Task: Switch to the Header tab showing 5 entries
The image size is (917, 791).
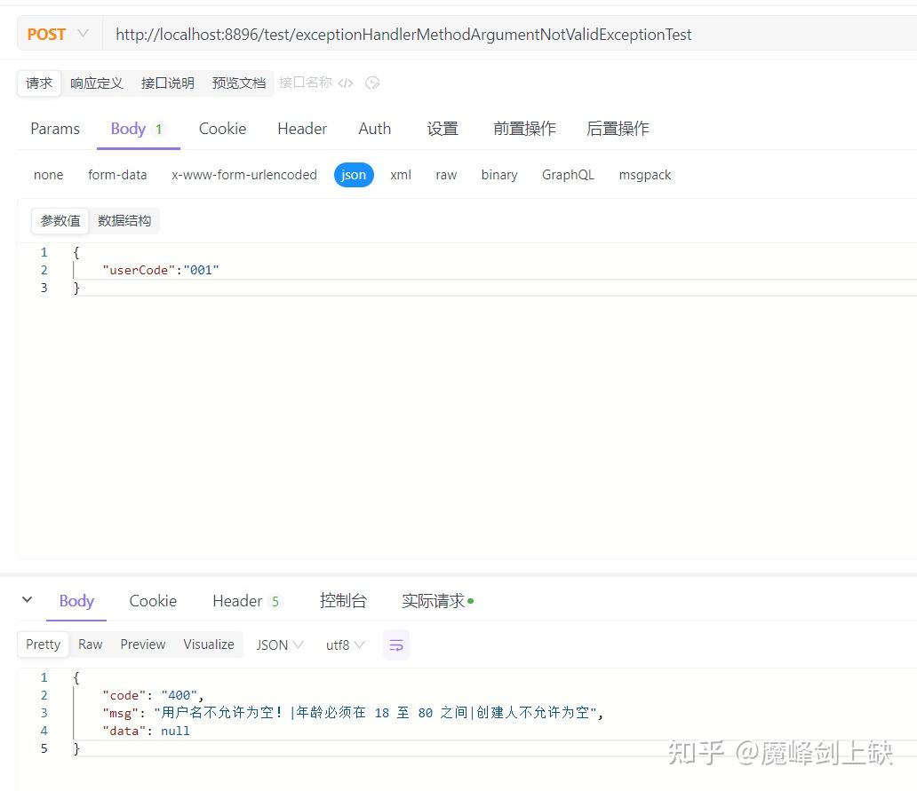Action: click(242, 600)
